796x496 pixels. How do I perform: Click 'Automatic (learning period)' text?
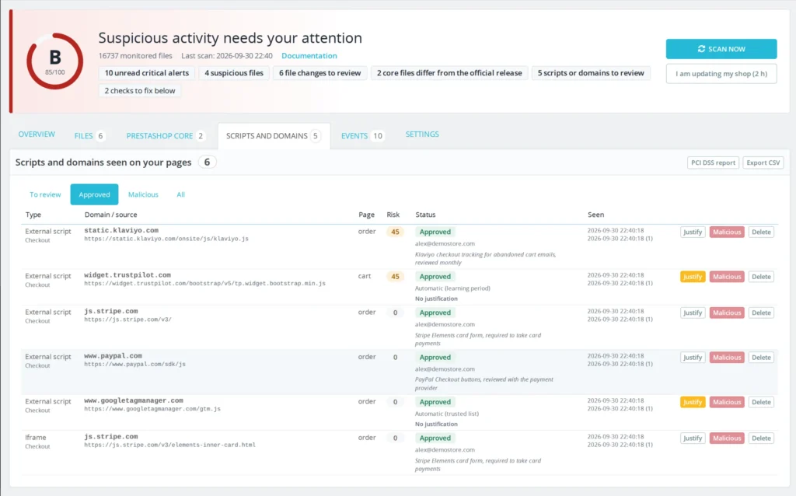(x=453, y=288)
